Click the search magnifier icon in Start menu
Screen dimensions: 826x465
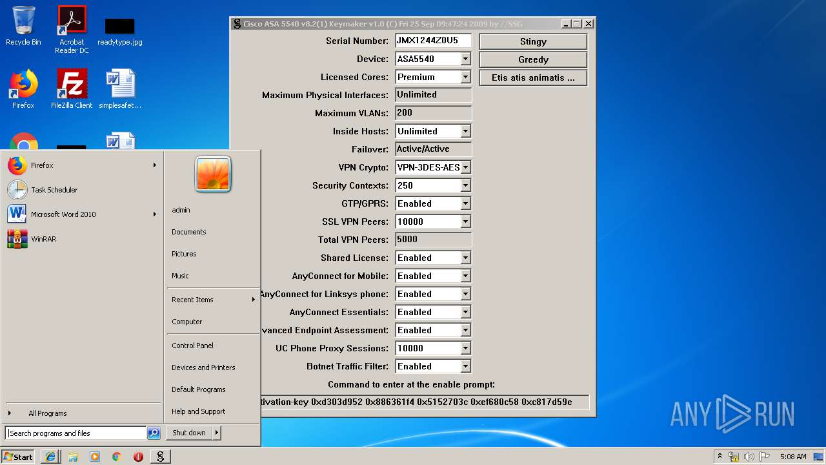(x=154, y=433)
